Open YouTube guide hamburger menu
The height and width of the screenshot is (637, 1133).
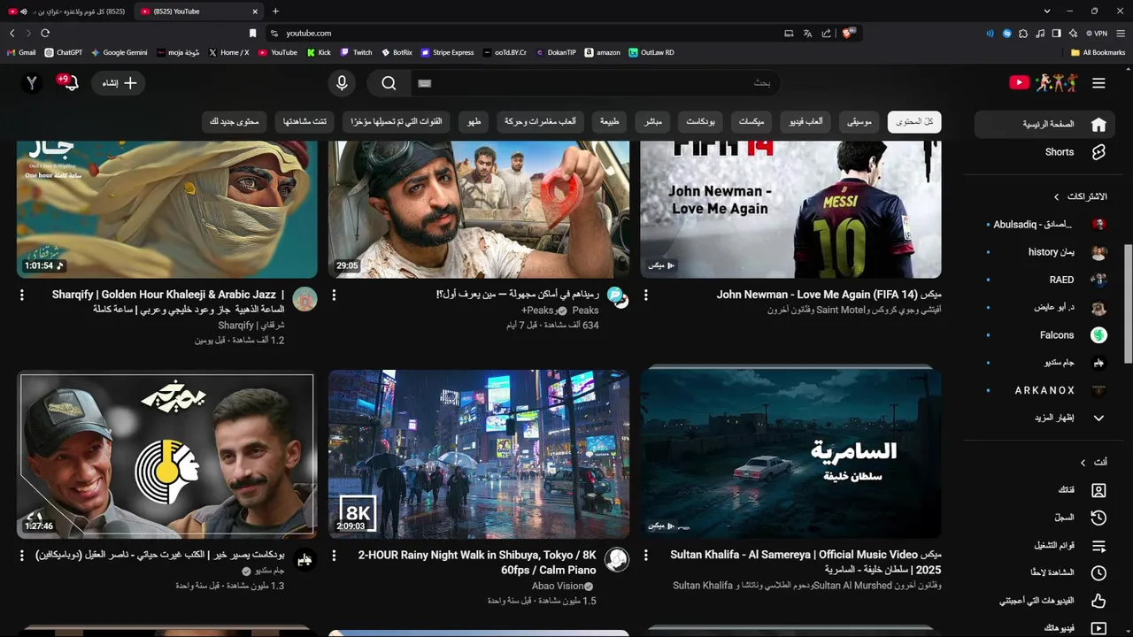pyautogui.click(x=1098, y=83)
